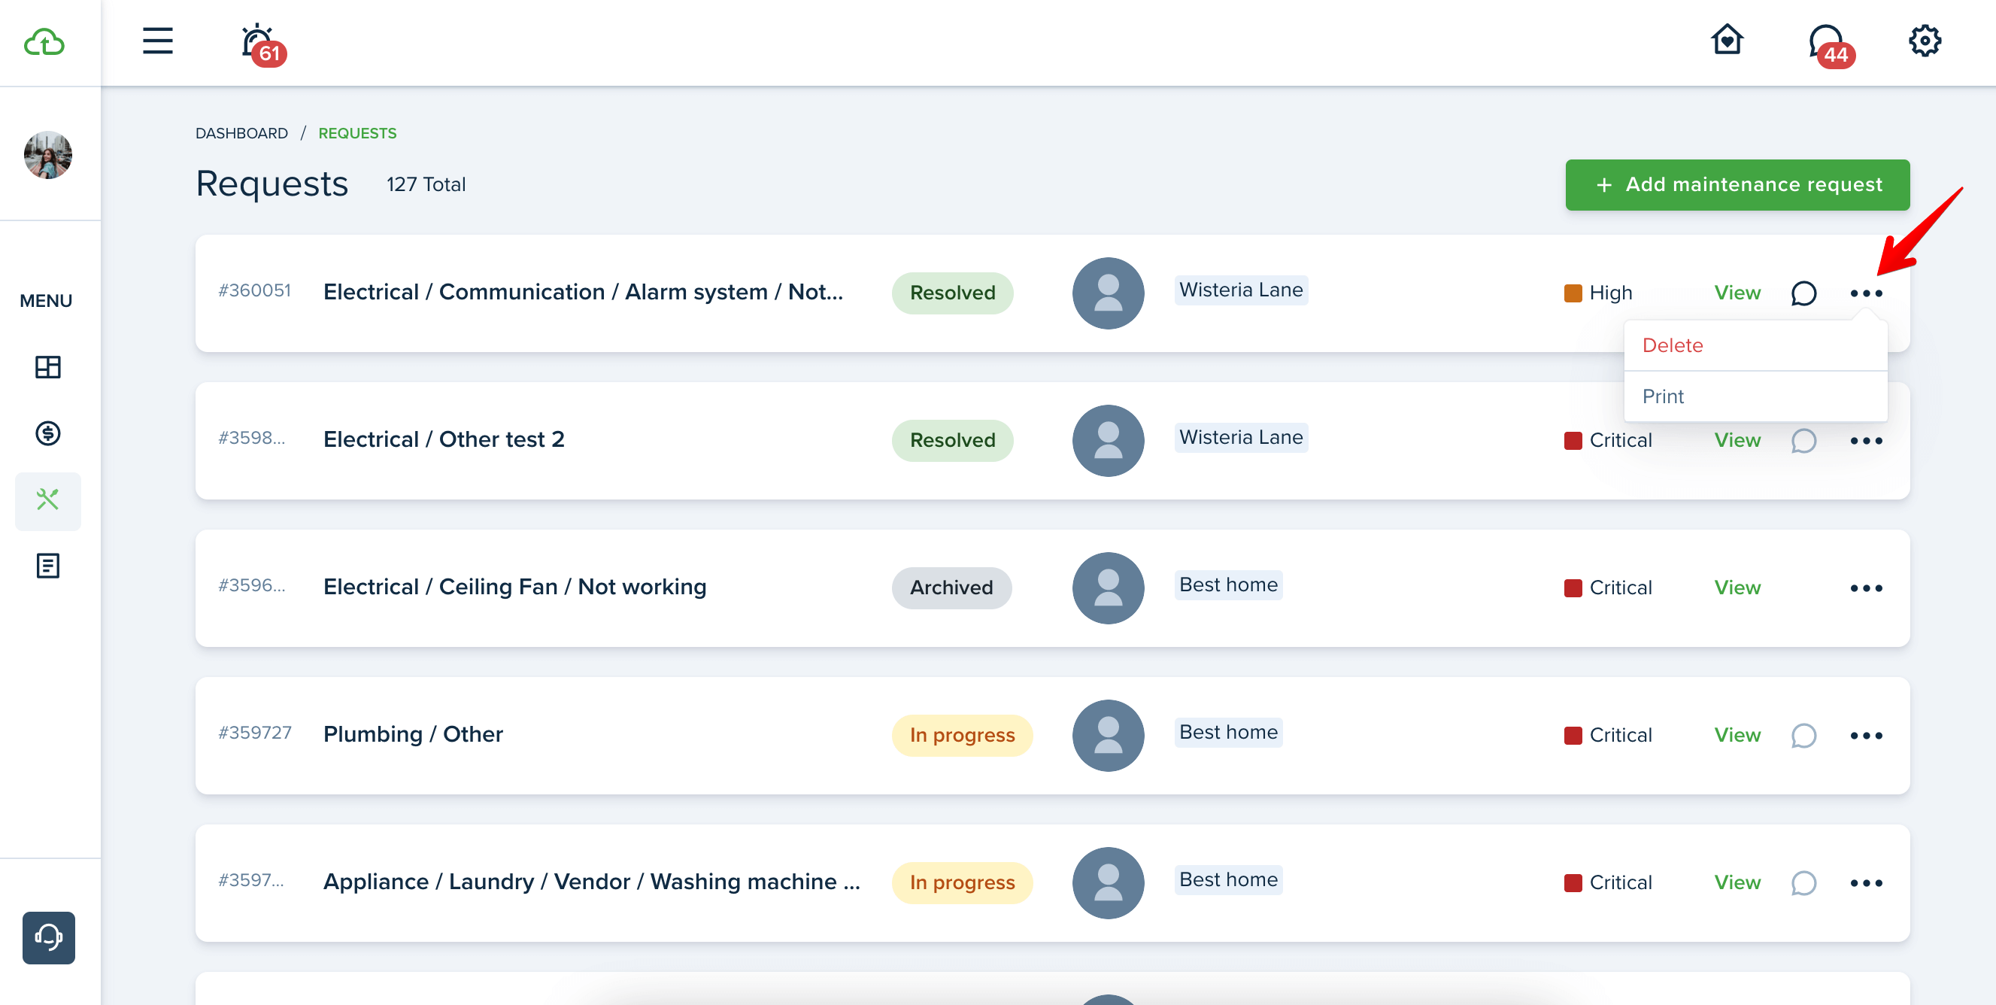This screenshot has width=1996, height=1005.
Task: Choose Print from the options menu
Action: pos(1755,396)
